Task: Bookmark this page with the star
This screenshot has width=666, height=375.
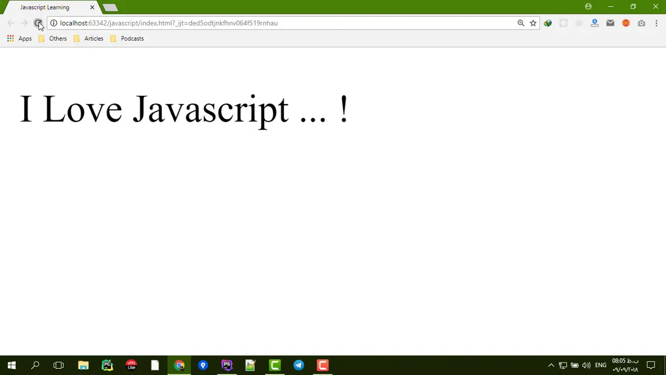Action: [x=533, y=23]
